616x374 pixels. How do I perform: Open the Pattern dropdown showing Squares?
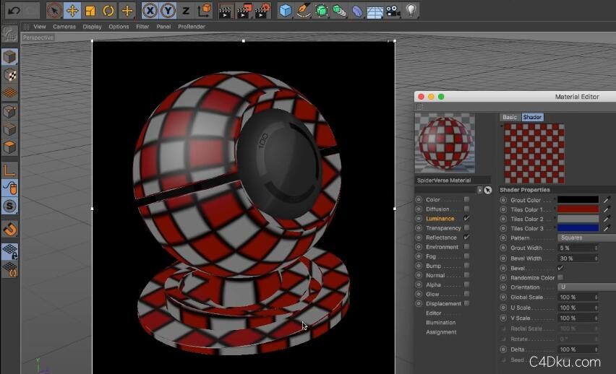click(586, 238)
